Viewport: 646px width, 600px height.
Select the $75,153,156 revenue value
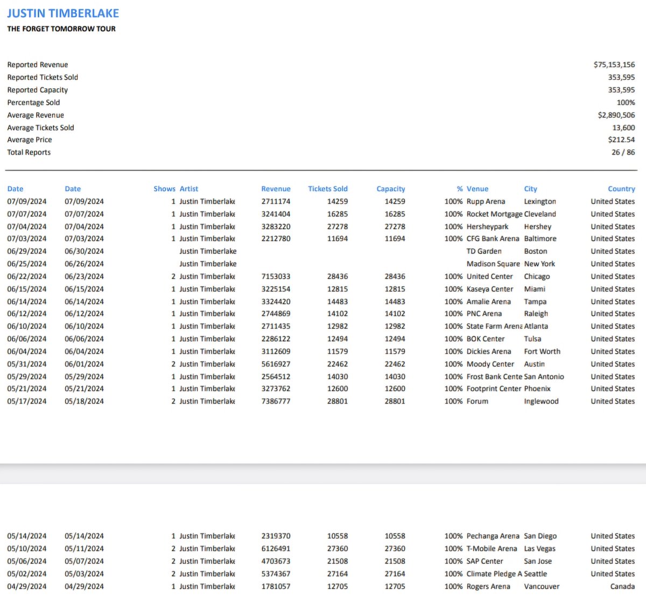(x=614, y=65)
